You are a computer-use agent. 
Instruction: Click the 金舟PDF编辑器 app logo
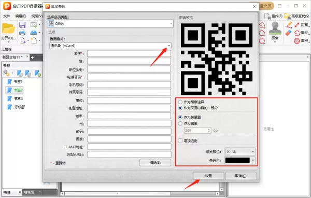point(7,6)
